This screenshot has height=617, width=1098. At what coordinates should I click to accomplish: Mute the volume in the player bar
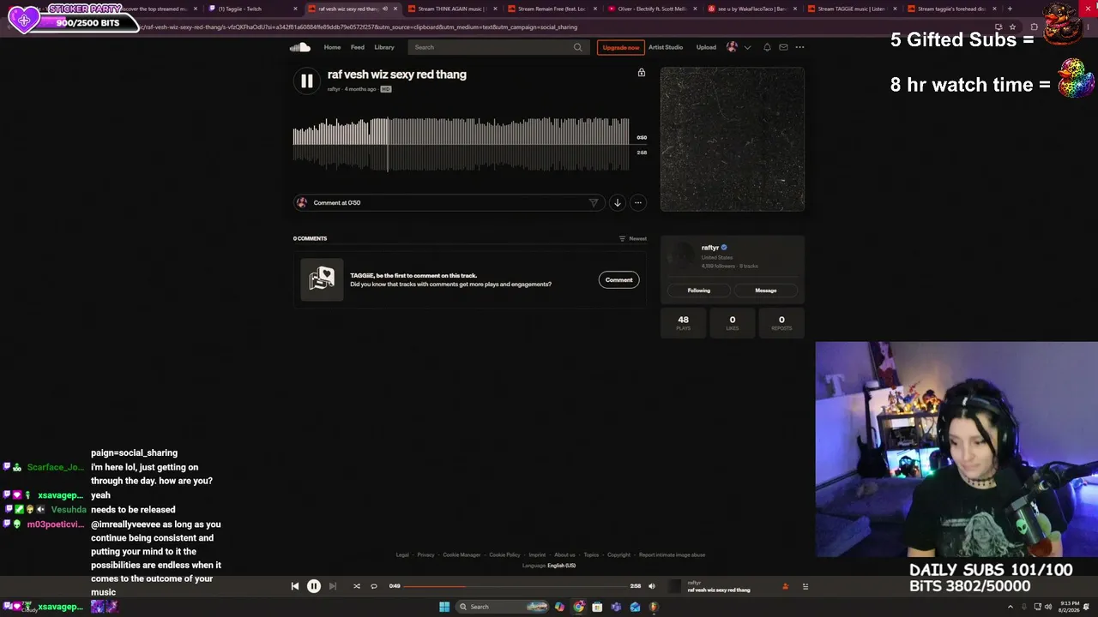652,586
